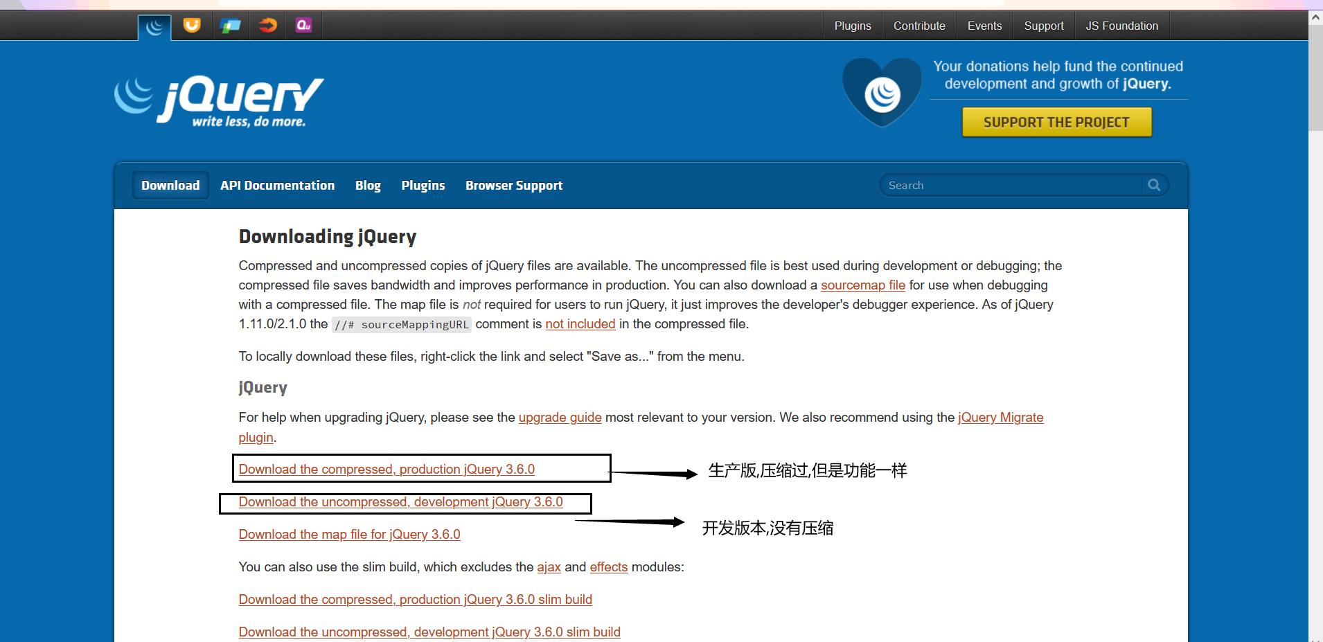Click the vertical scrollbar thumb
1323x642 pixels.
coord(1315,78)
